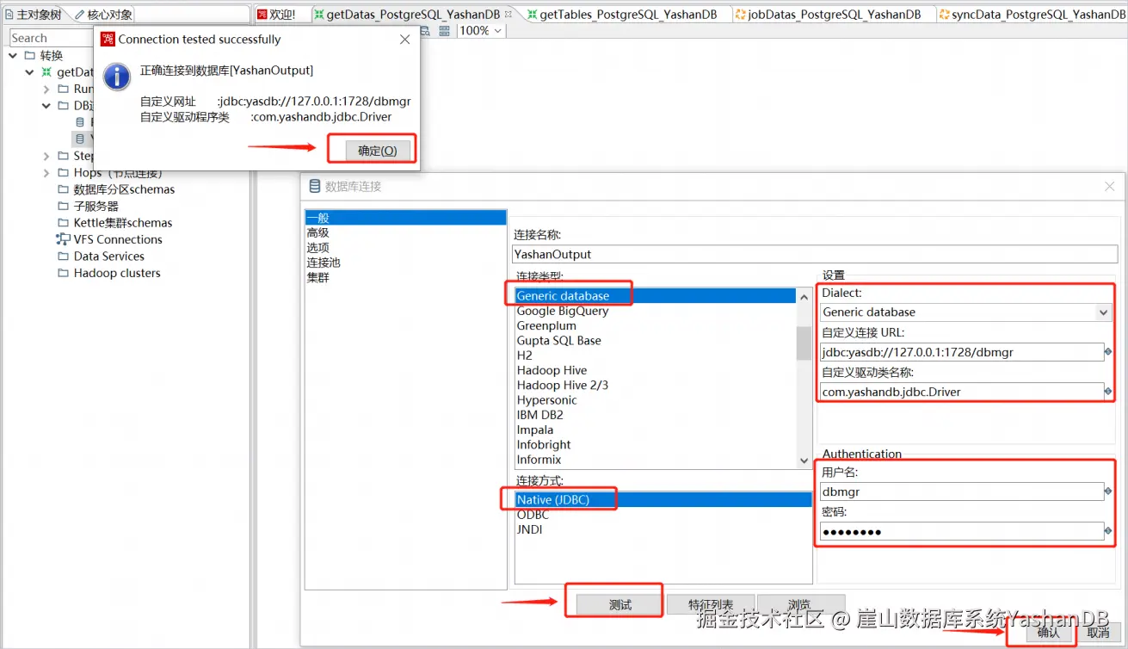Collapse the 转换 tree node
Viewport: 1128px width, 649px height.
pos(13,55)
